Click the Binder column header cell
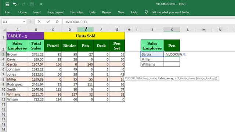This screenshot has width=235, height=132. click(x=70, y=45)
